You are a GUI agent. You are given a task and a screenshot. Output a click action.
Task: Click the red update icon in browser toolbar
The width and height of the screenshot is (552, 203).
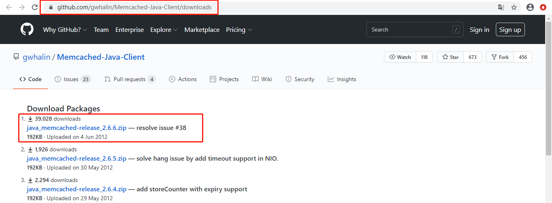(x=544, y=7)
